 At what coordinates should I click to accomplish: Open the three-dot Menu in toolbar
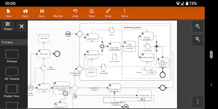tap(125, 13)
